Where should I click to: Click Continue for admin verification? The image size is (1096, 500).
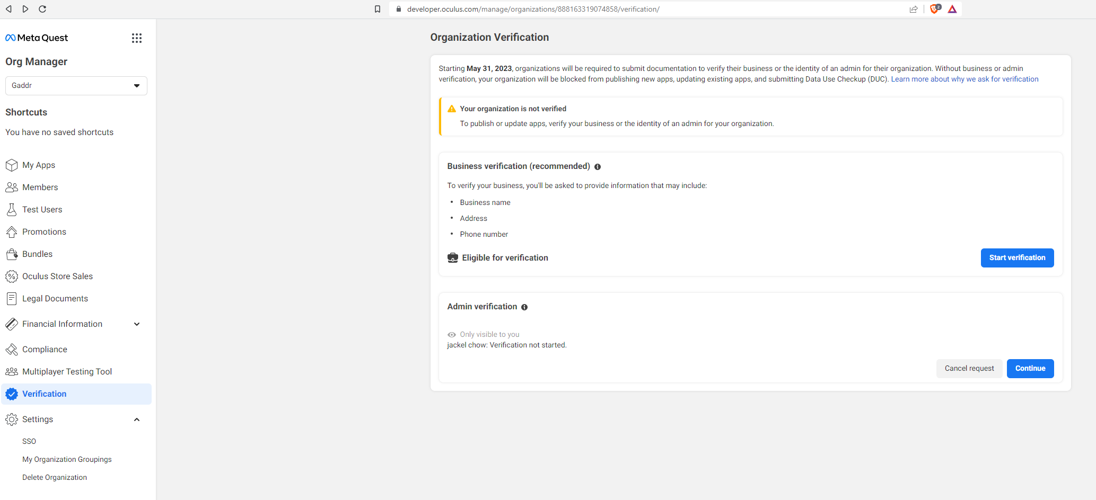pos(1030,369)
